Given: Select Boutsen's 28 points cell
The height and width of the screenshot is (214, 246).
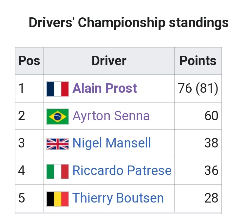Looking at the screenshot, I should click(x=198, y=198).
